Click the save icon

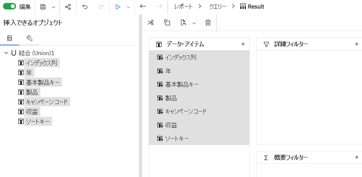pyautogui.click(x=43, y=7)
